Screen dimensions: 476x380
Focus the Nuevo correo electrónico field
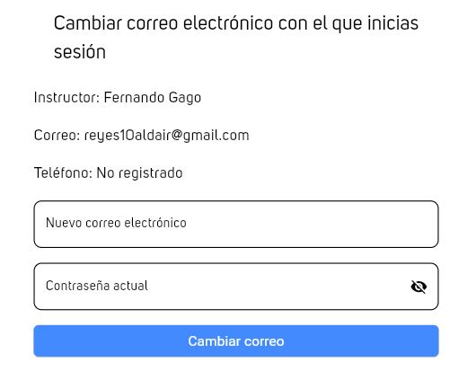pyautogui.click(x=236, y=225)
